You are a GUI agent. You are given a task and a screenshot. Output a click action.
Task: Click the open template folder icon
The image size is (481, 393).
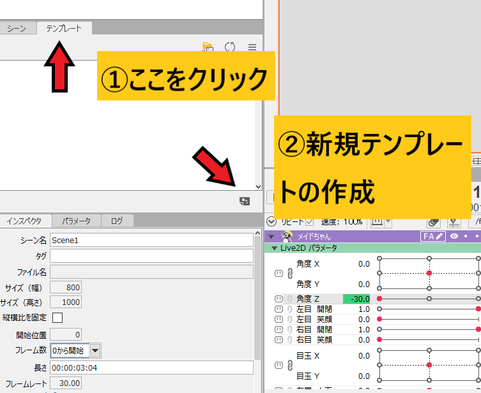[208, 47]
